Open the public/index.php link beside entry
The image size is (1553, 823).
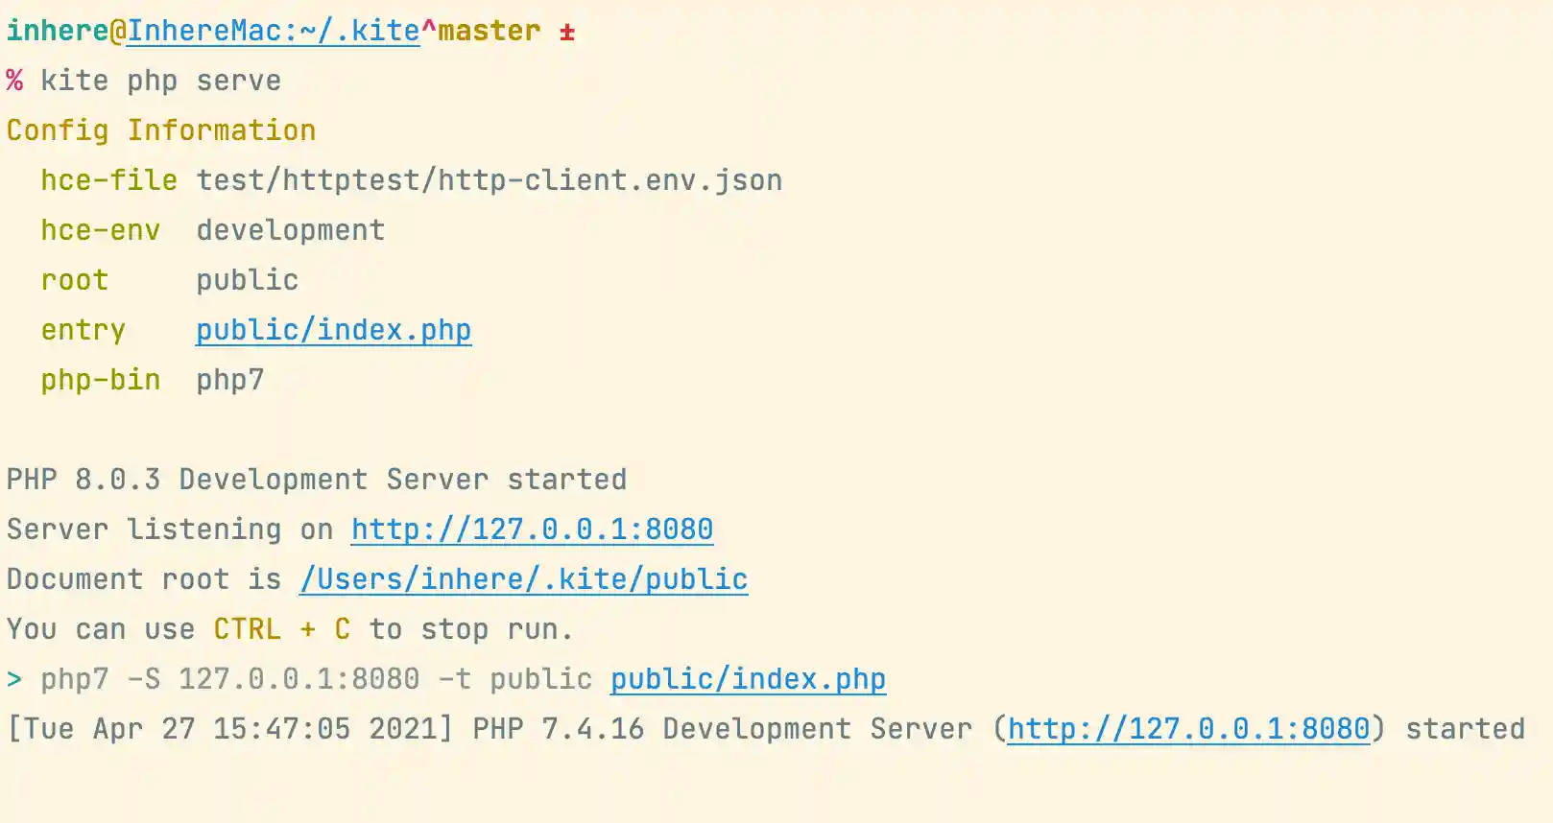tap(333, 330)
